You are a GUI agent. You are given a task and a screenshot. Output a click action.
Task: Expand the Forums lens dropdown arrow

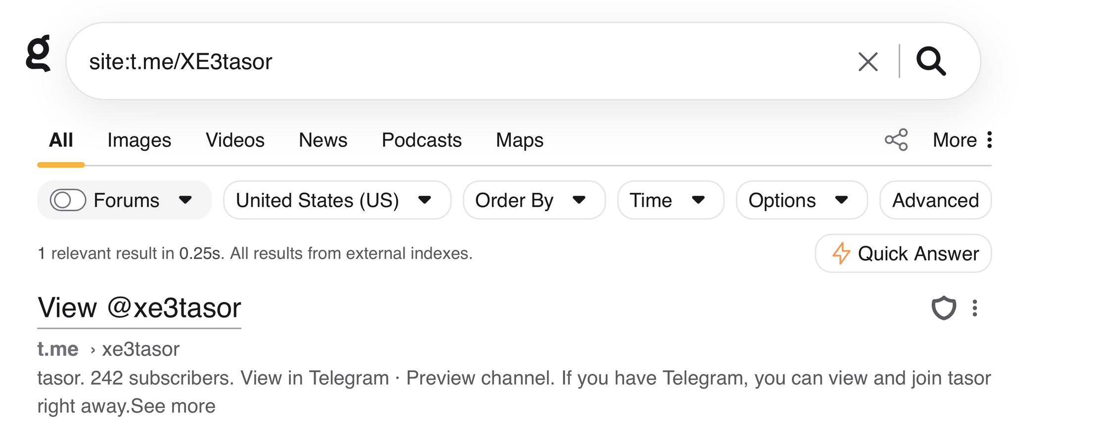click(185, 200)
